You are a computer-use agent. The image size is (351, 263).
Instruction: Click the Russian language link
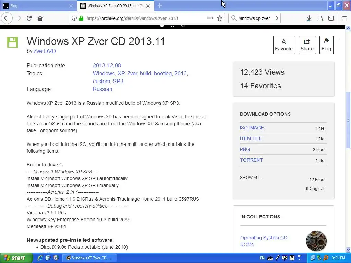point(102,89)
